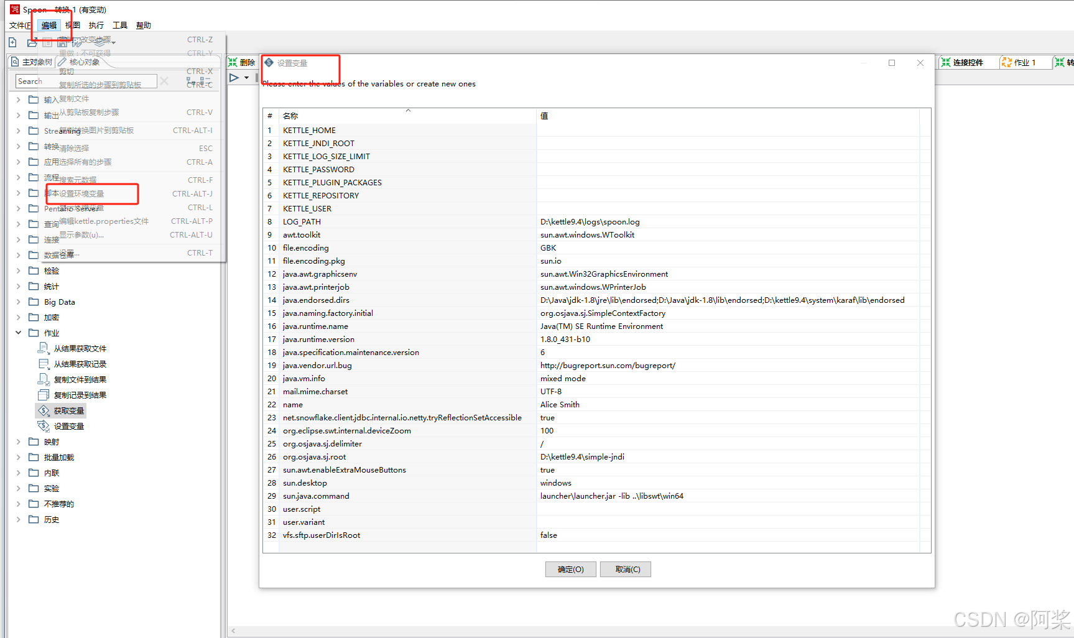Select 复制文件到结果 step icon
The image size is (1074, 638).
(x=44, y=379)
